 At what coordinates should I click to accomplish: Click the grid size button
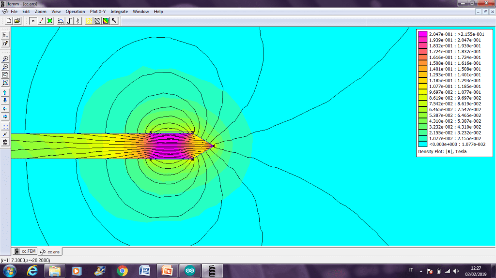(x=5, y=142)
